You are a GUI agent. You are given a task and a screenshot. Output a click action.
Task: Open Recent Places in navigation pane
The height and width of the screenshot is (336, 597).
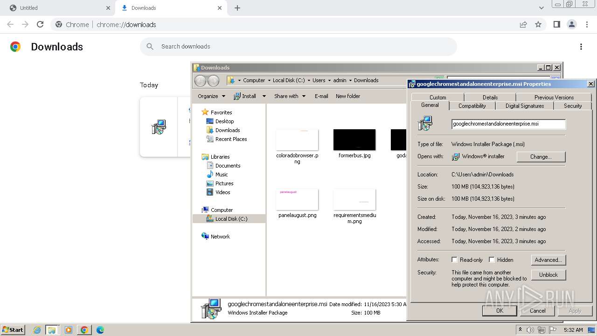pyautogui.click(x=231, y=139)
